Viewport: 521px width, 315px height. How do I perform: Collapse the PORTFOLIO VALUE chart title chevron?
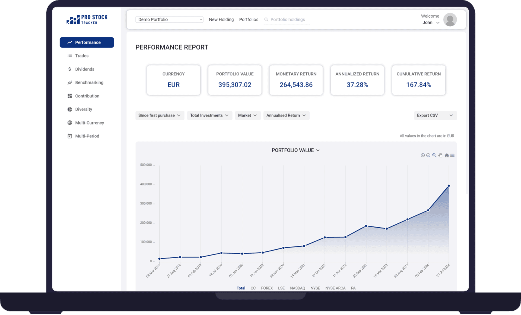click(318, 150)
